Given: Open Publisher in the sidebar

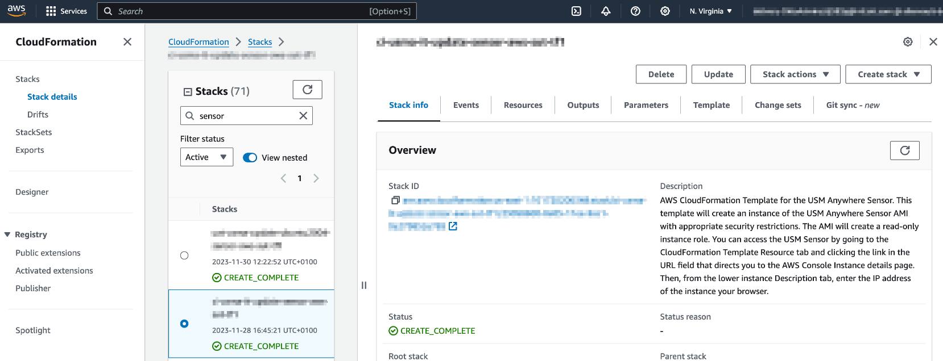Looking at the screenshot, I should (33, 288).
